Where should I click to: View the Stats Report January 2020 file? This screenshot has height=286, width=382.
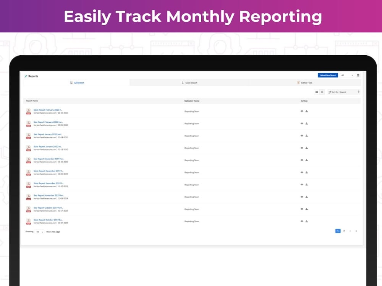(x=302, y=148)
